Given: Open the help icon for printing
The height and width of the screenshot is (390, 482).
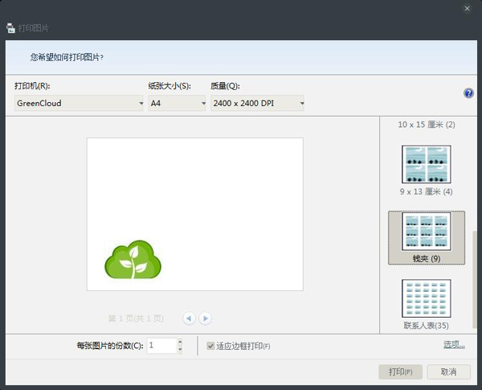Looking at the screenshot, I should click(x=468, y=92).
